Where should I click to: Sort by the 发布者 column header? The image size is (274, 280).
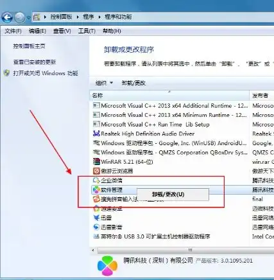point(262,96)
